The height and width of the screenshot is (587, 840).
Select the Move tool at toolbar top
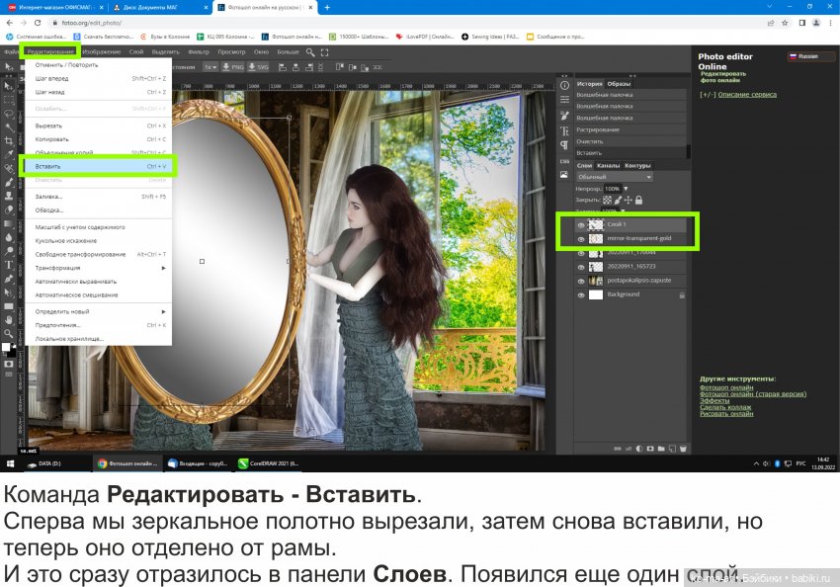pos(6,64)
